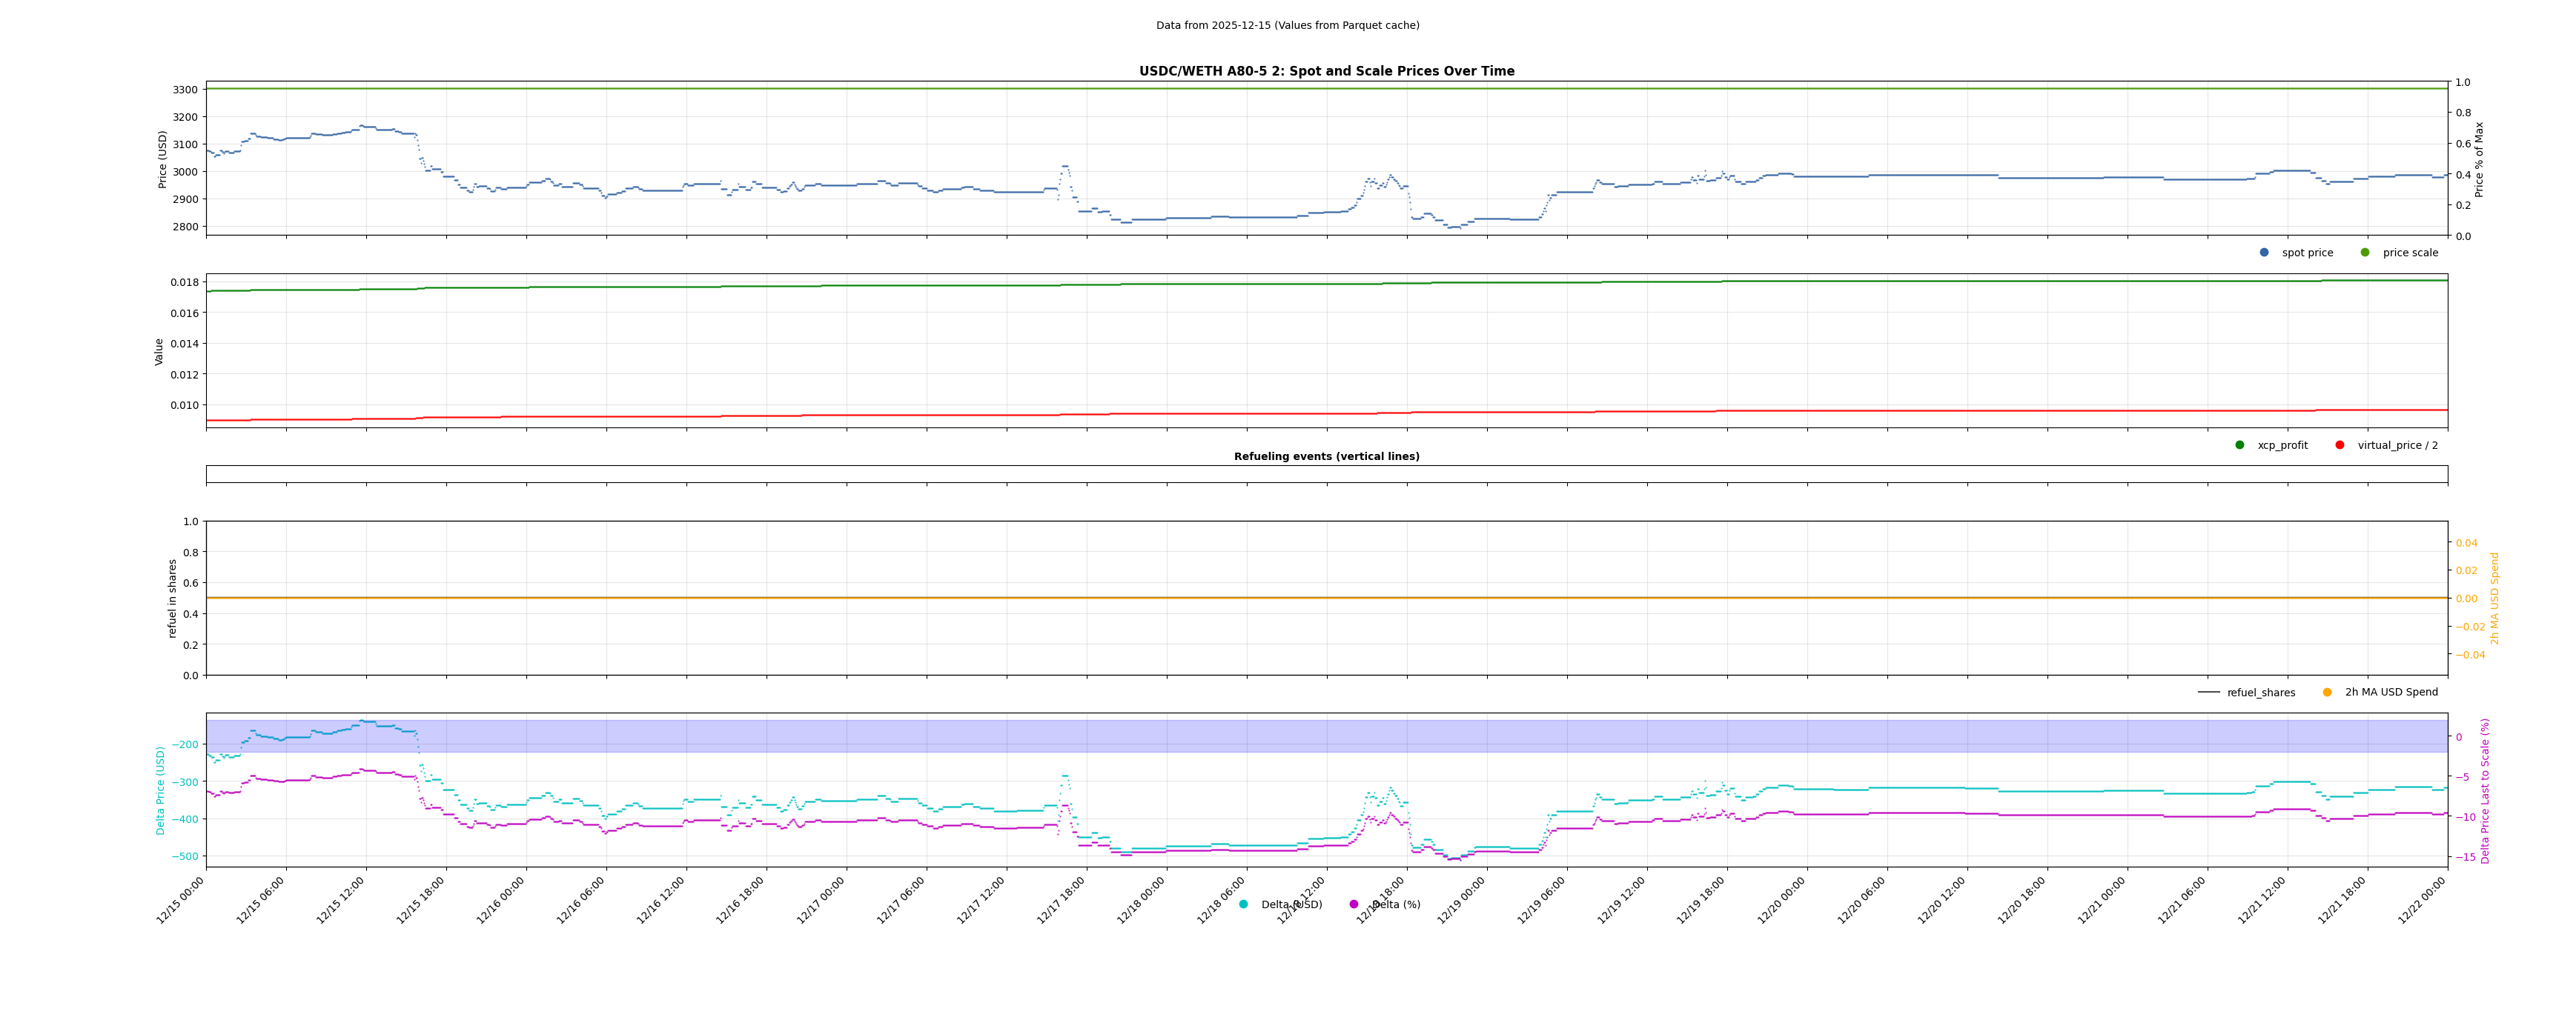Click the blue shaded band in delta plot
Image resolution: width=2576 pixels, height=1020 pixels.
click(x=1300, y=736)
